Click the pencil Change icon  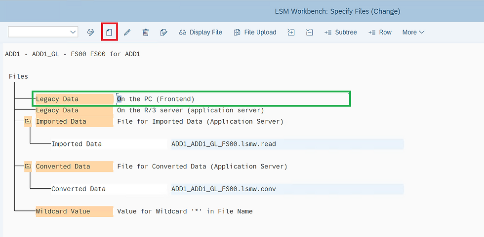point(127,32)
